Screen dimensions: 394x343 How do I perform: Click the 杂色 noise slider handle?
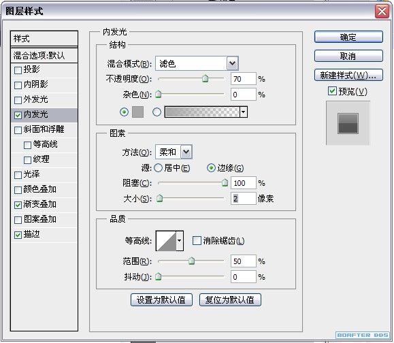(x=158, y=94)
